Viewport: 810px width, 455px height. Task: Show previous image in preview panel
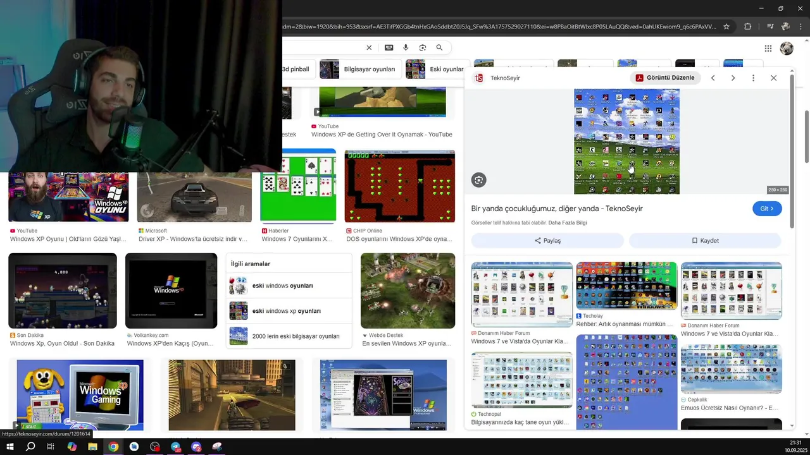click(x=713, y=78)
